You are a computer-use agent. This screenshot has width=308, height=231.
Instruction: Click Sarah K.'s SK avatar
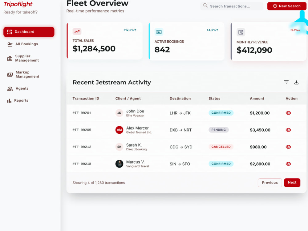point(119,147)
